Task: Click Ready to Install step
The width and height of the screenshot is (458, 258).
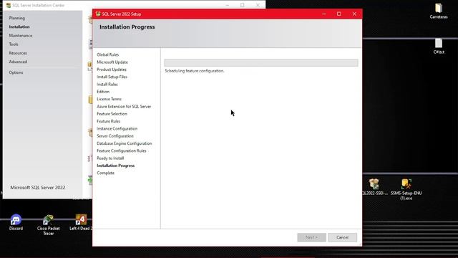Action: 110,158
